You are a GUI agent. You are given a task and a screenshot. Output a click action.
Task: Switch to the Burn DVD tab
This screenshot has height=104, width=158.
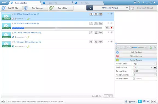pyautogui.click(x=57, y=3)
